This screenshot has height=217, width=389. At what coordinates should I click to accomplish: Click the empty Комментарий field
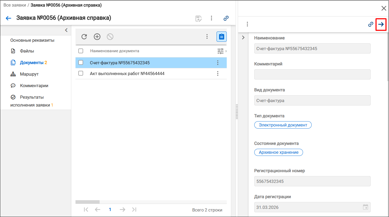click(x=312, y=75)
